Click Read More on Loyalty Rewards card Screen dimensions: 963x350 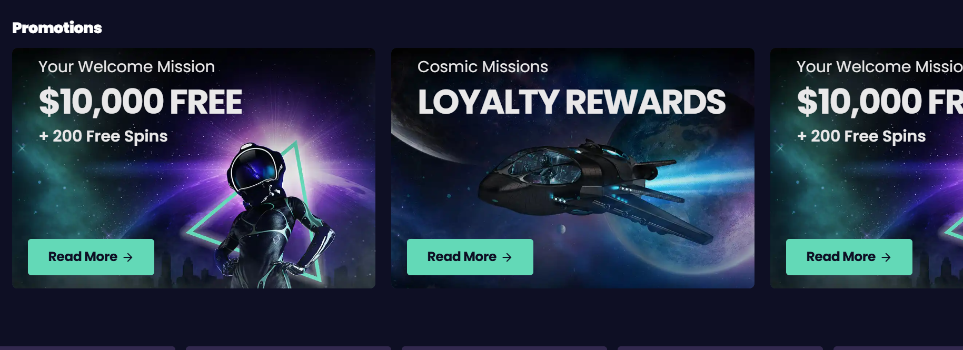pyautogui.click(x=470, y=257)
